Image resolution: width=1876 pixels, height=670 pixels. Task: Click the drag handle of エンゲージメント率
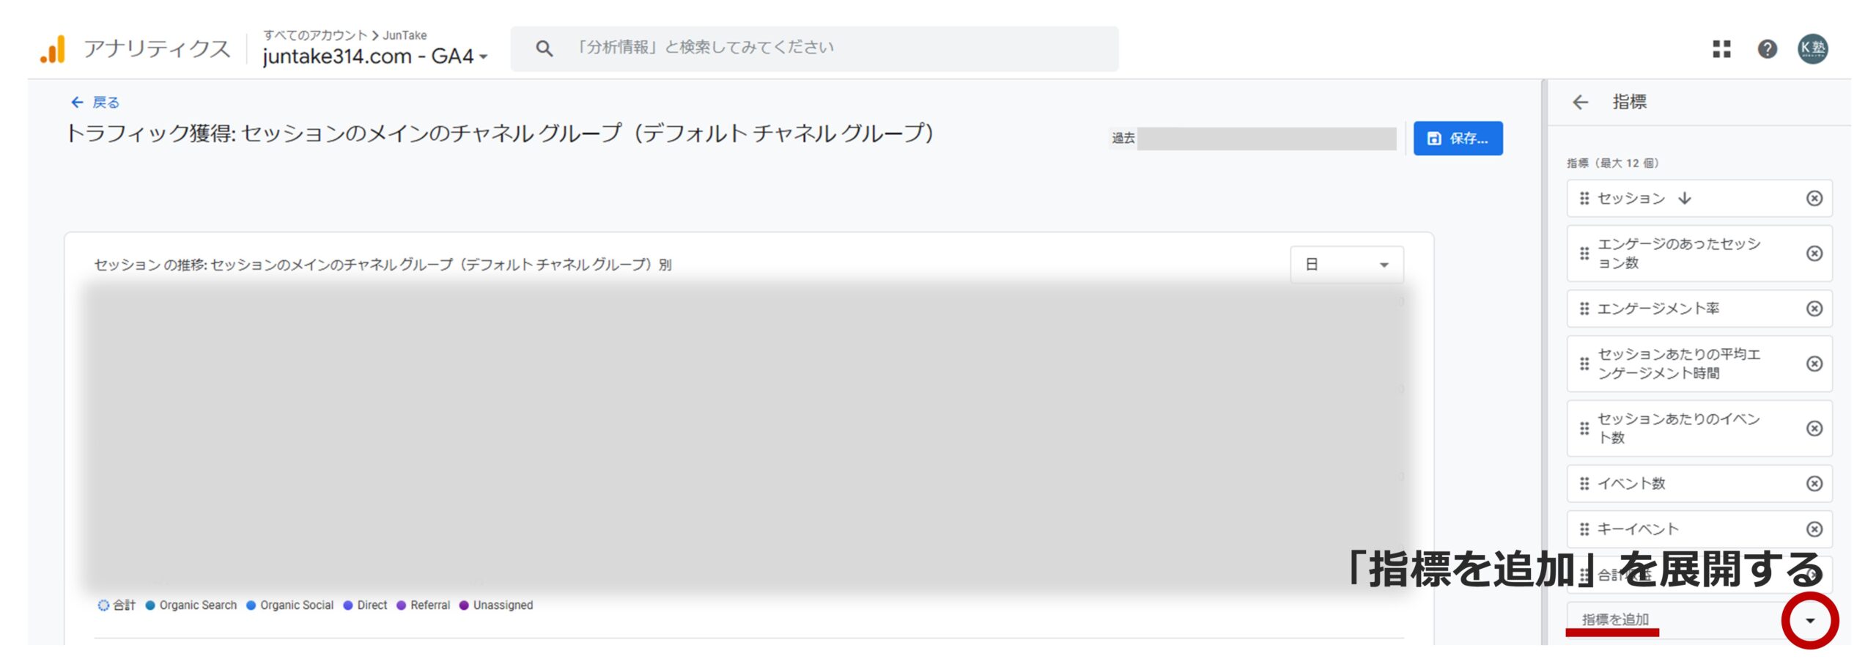pyautogui.click(x=1584, y=309)
